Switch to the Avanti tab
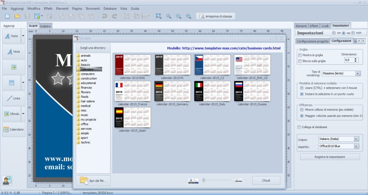Screen dimensions: 368x195 click(x=33, y=26)
